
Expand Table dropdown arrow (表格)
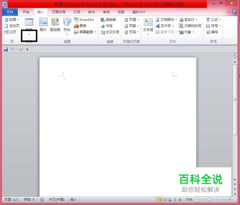pyautogui.click(x=29, y=35)
